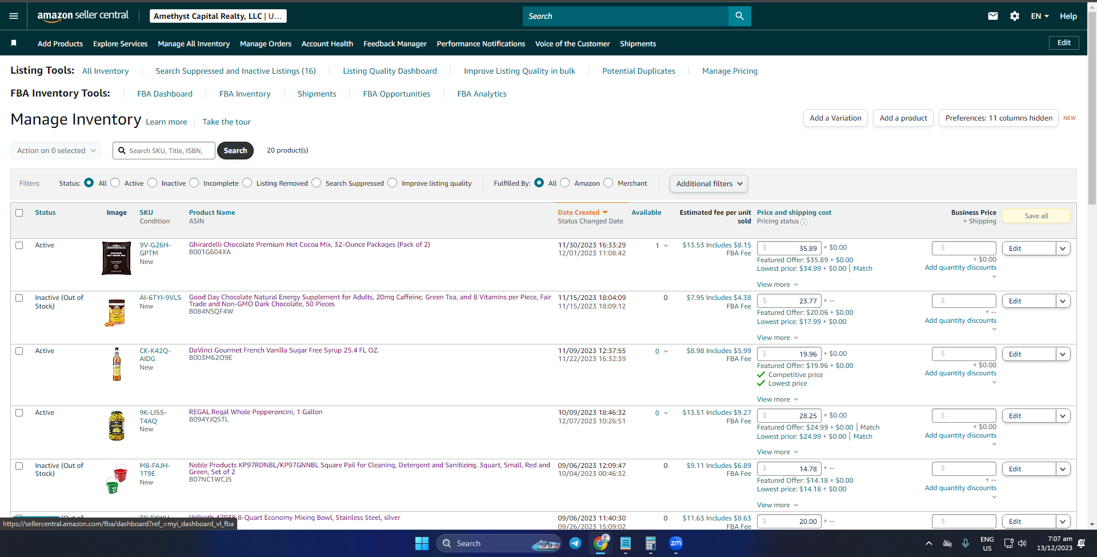Click the Amazon Seller Central logo
The width and height of the screenshot is (1097, 557).
83,16
